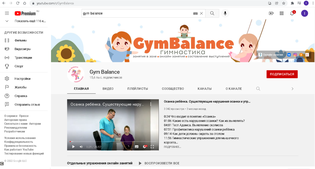Switch to the ПЛЕЙЛИСТЫ tab
Image resolution: width=315 pixels, height=169 pixels.
[x=138, y=89]
